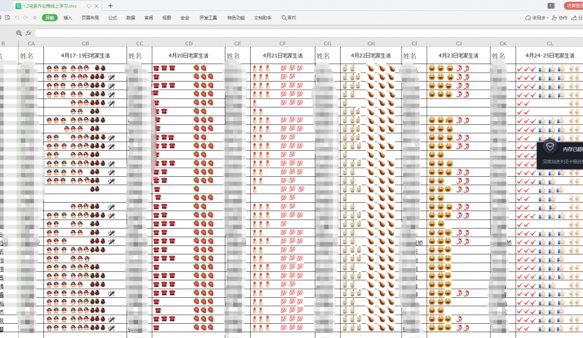
Task: Open the 开发工具 ribbon tab
Action: [208, 17]
